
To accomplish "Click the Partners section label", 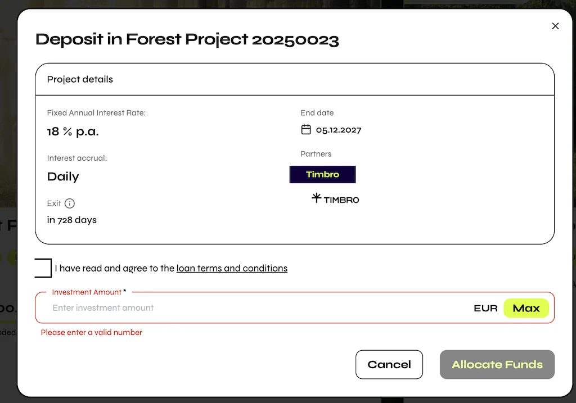I will pos(316,153).
